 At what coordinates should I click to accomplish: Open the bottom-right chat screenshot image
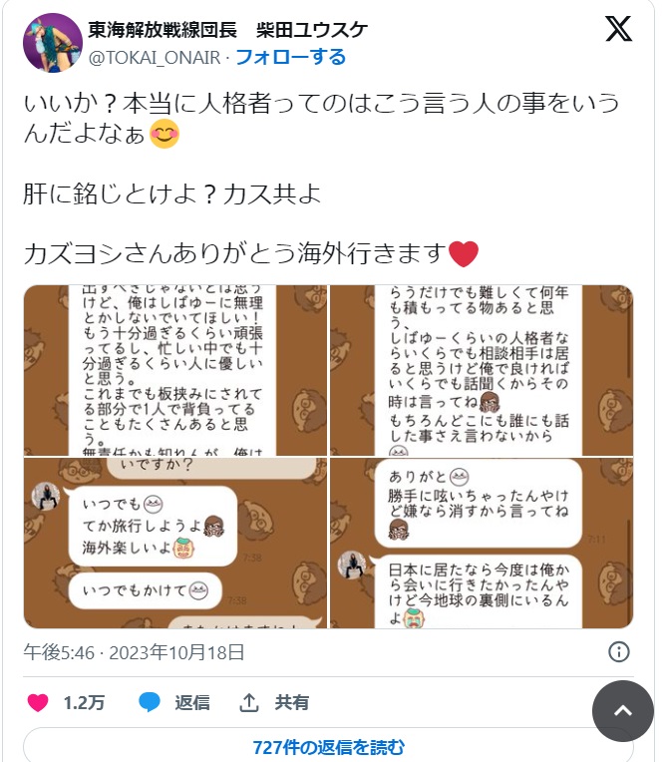[x=482, y=543]
